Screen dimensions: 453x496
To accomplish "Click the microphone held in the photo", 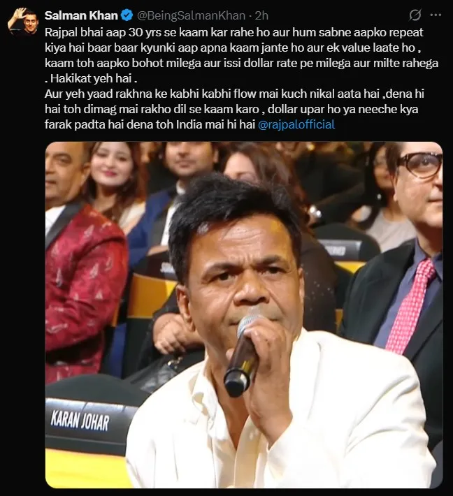I will (243, 351).
